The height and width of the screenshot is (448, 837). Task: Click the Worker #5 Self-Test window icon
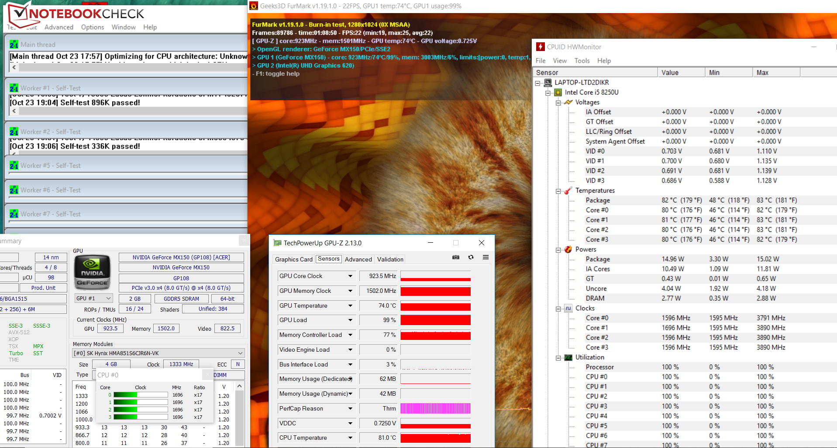(14, 166)
